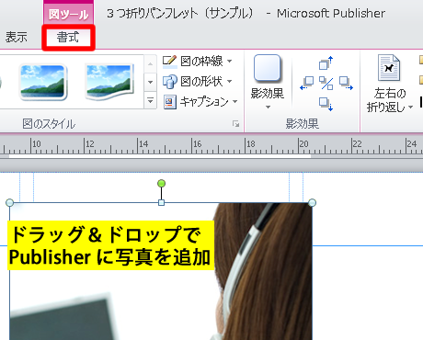This screenshot has height=340, width=423.
Task: Click the large 影効果 shadow effects icon
Action: point(267,69)
